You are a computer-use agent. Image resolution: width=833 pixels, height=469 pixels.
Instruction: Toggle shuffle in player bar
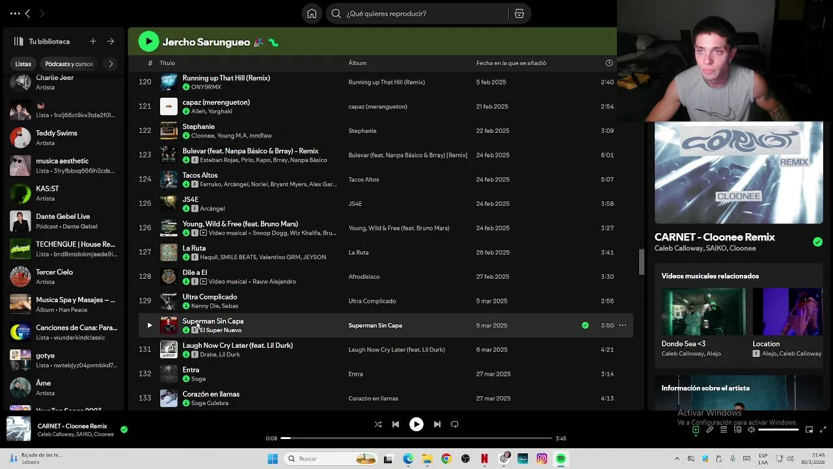[378, 424]
